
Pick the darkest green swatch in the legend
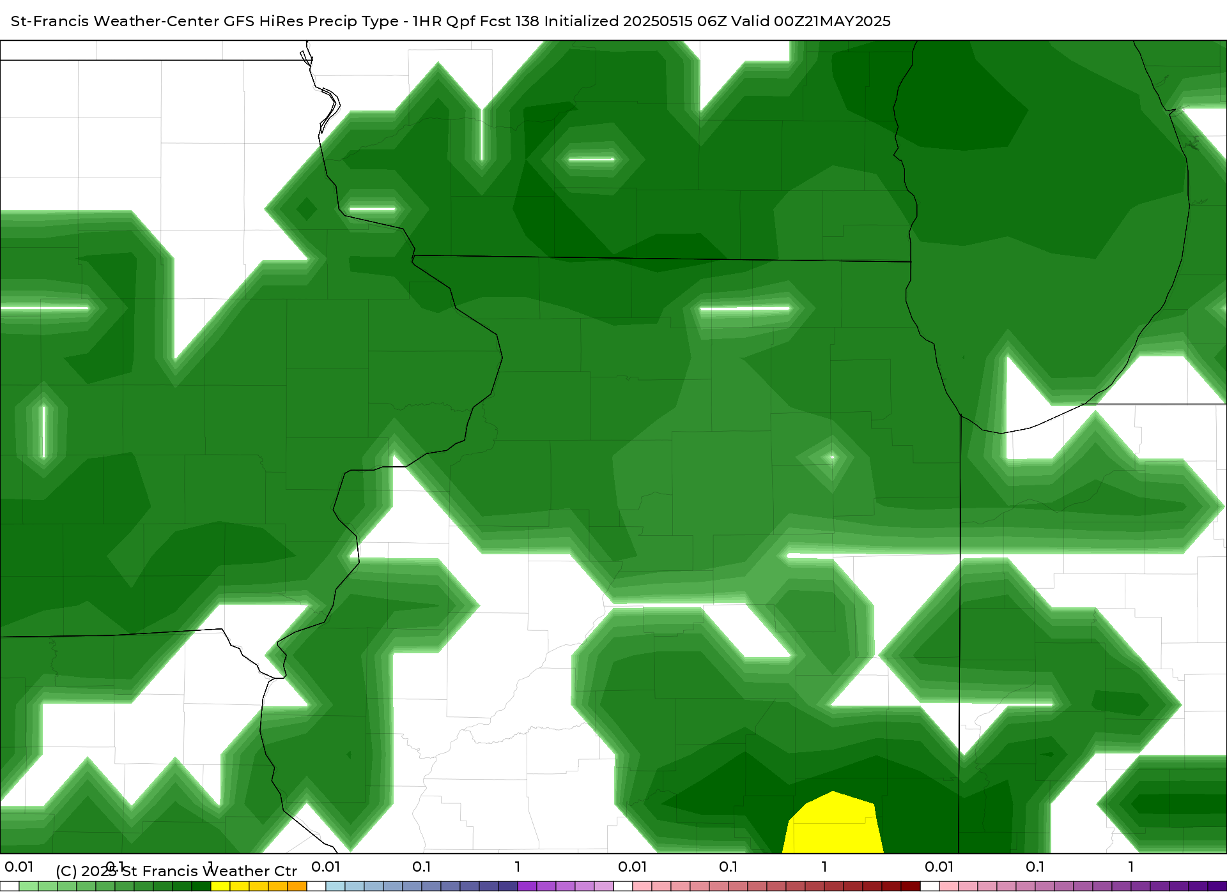tap(201, 886)
